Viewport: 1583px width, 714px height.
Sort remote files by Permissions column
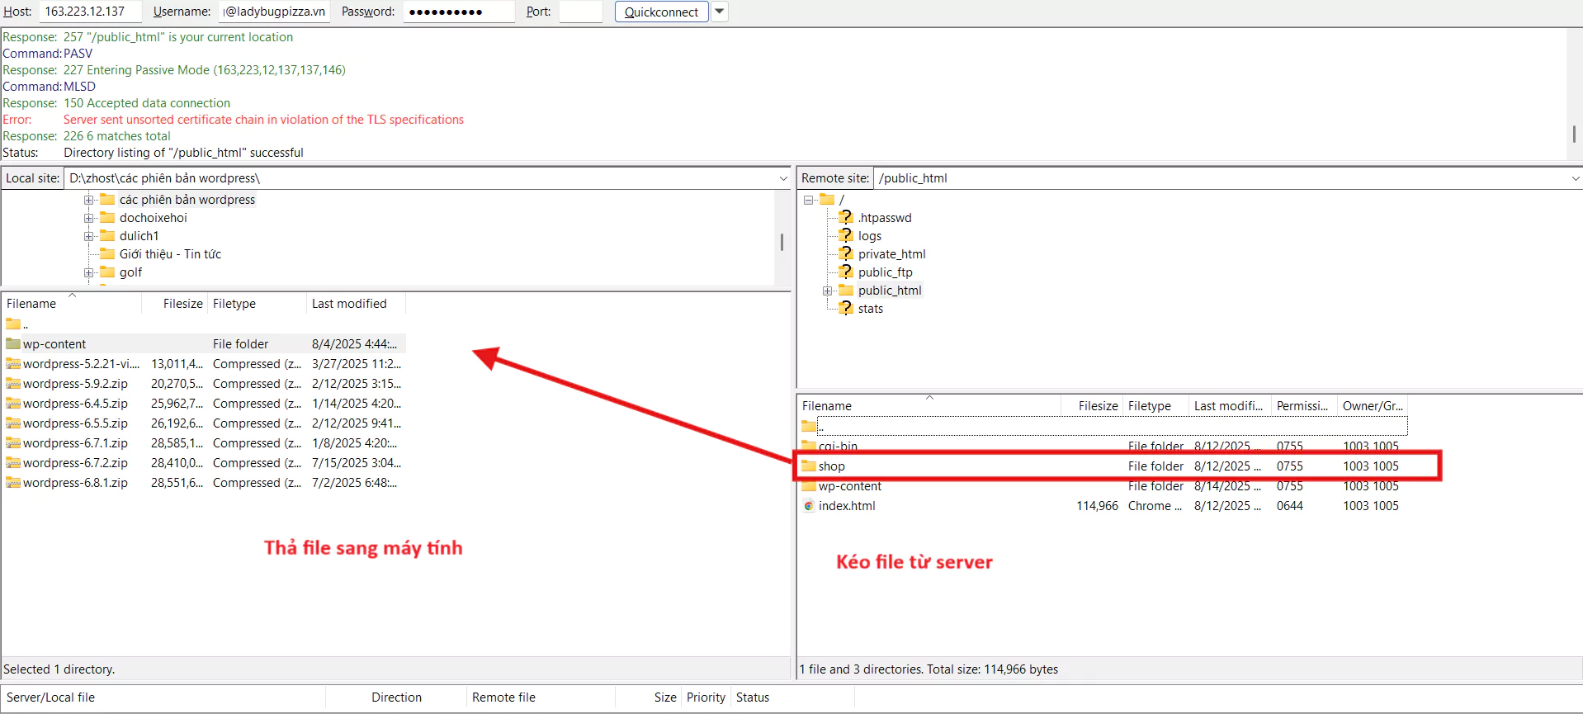(x=1304, y=405)
